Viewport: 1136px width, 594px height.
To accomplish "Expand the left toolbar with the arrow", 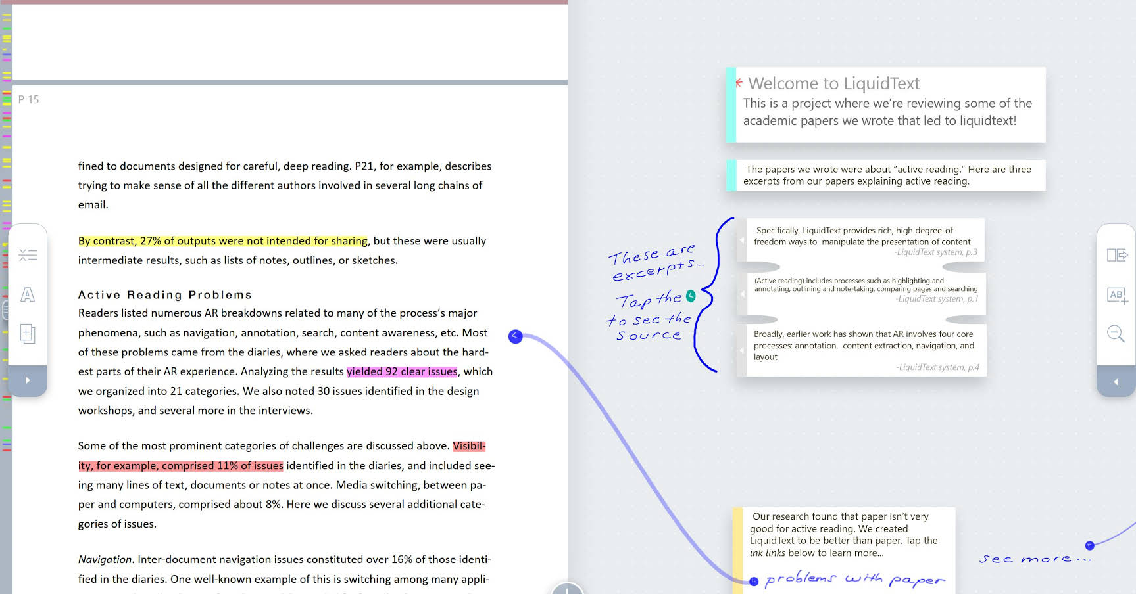I will click(x=28, y=380).
